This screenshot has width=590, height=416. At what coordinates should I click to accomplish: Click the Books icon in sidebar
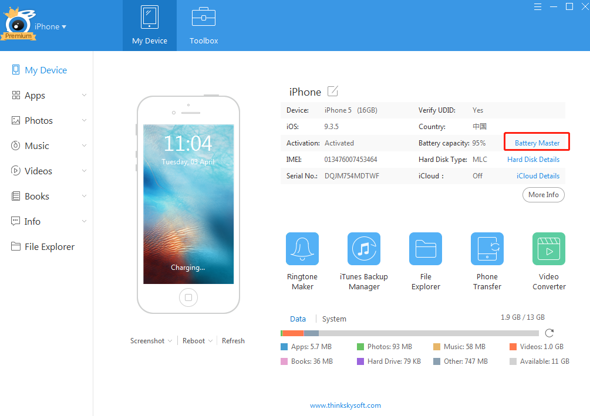[x=16, y=196]
